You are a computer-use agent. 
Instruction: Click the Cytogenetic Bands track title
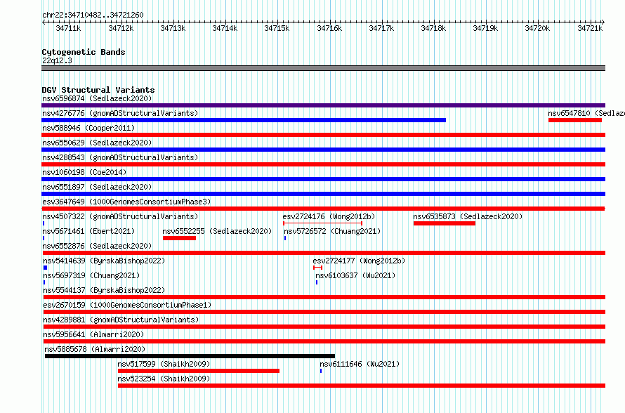click(x=84, y=52)
